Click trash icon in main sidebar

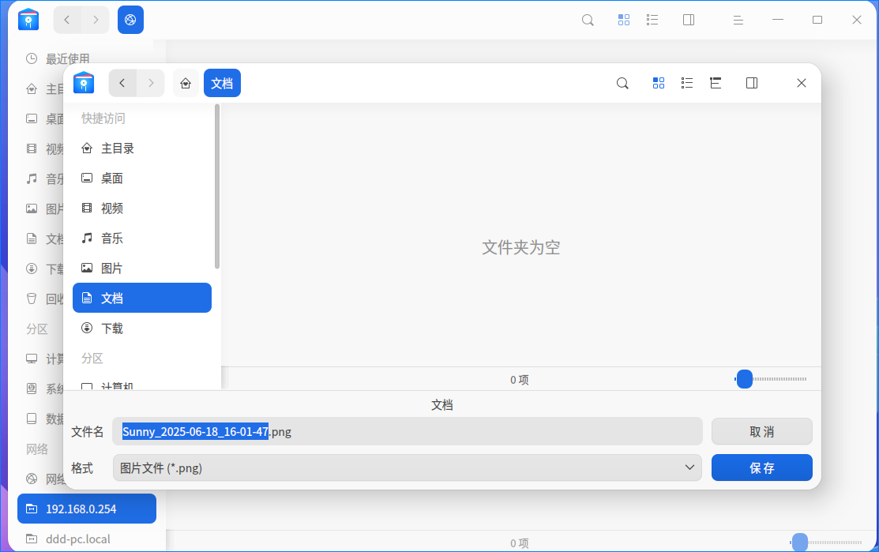point(32,299)
